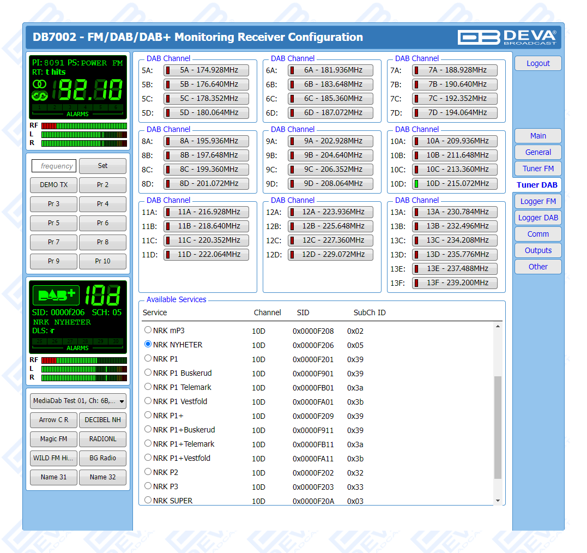Select the NRK mP3 service radio button
This screenshot has height=553, width=587.
pyautogui.click(x=148, y=330)
